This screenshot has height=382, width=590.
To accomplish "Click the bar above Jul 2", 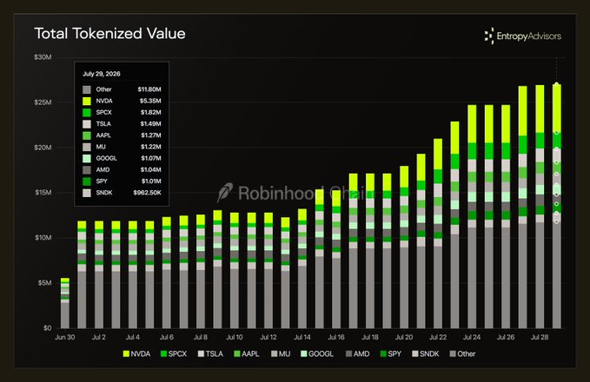I will [99, 274].
